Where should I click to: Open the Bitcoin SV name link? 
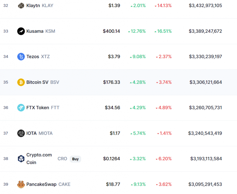point(43,82)
